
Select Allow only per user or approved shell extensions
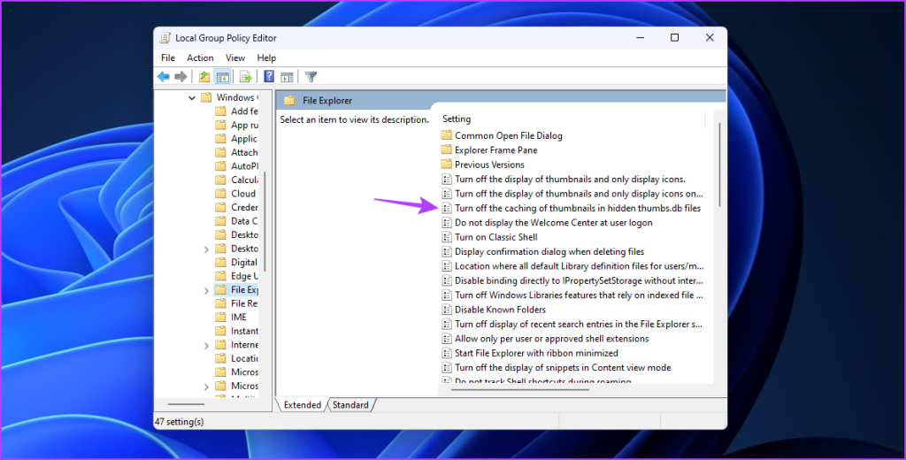click(545, 339)
